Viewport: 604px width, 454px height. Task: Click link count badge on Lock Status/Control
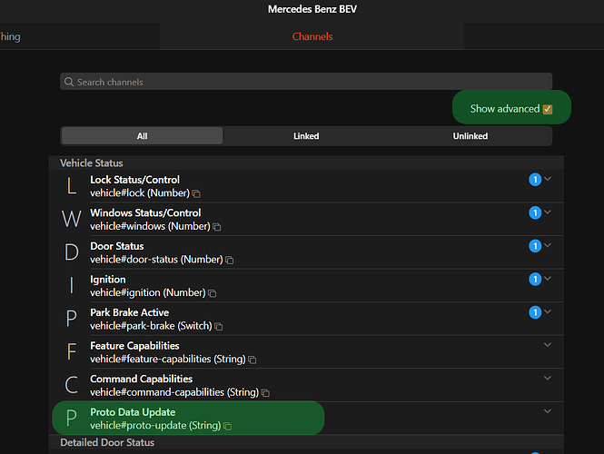(x=535, y=180)
